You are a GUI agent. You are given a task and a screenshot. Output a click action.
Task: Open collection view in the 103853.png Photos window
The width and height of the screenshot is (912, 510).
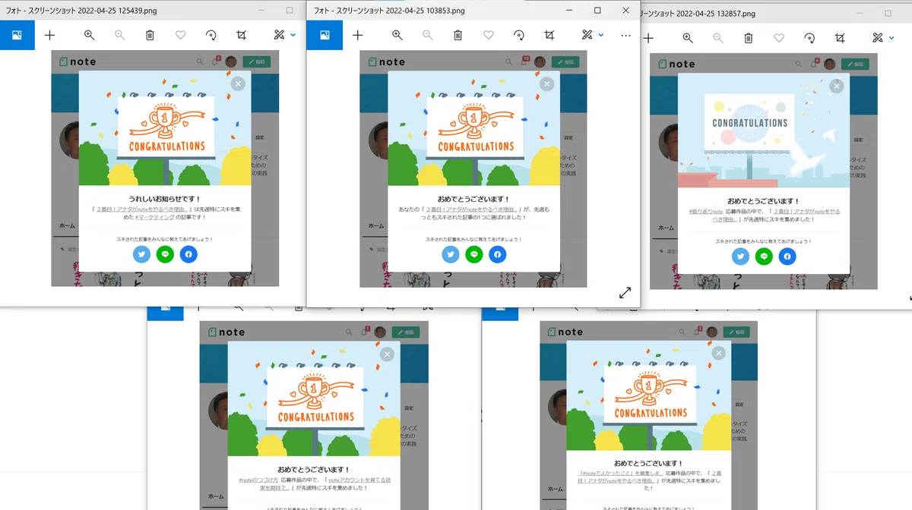(x=325, y=35)
